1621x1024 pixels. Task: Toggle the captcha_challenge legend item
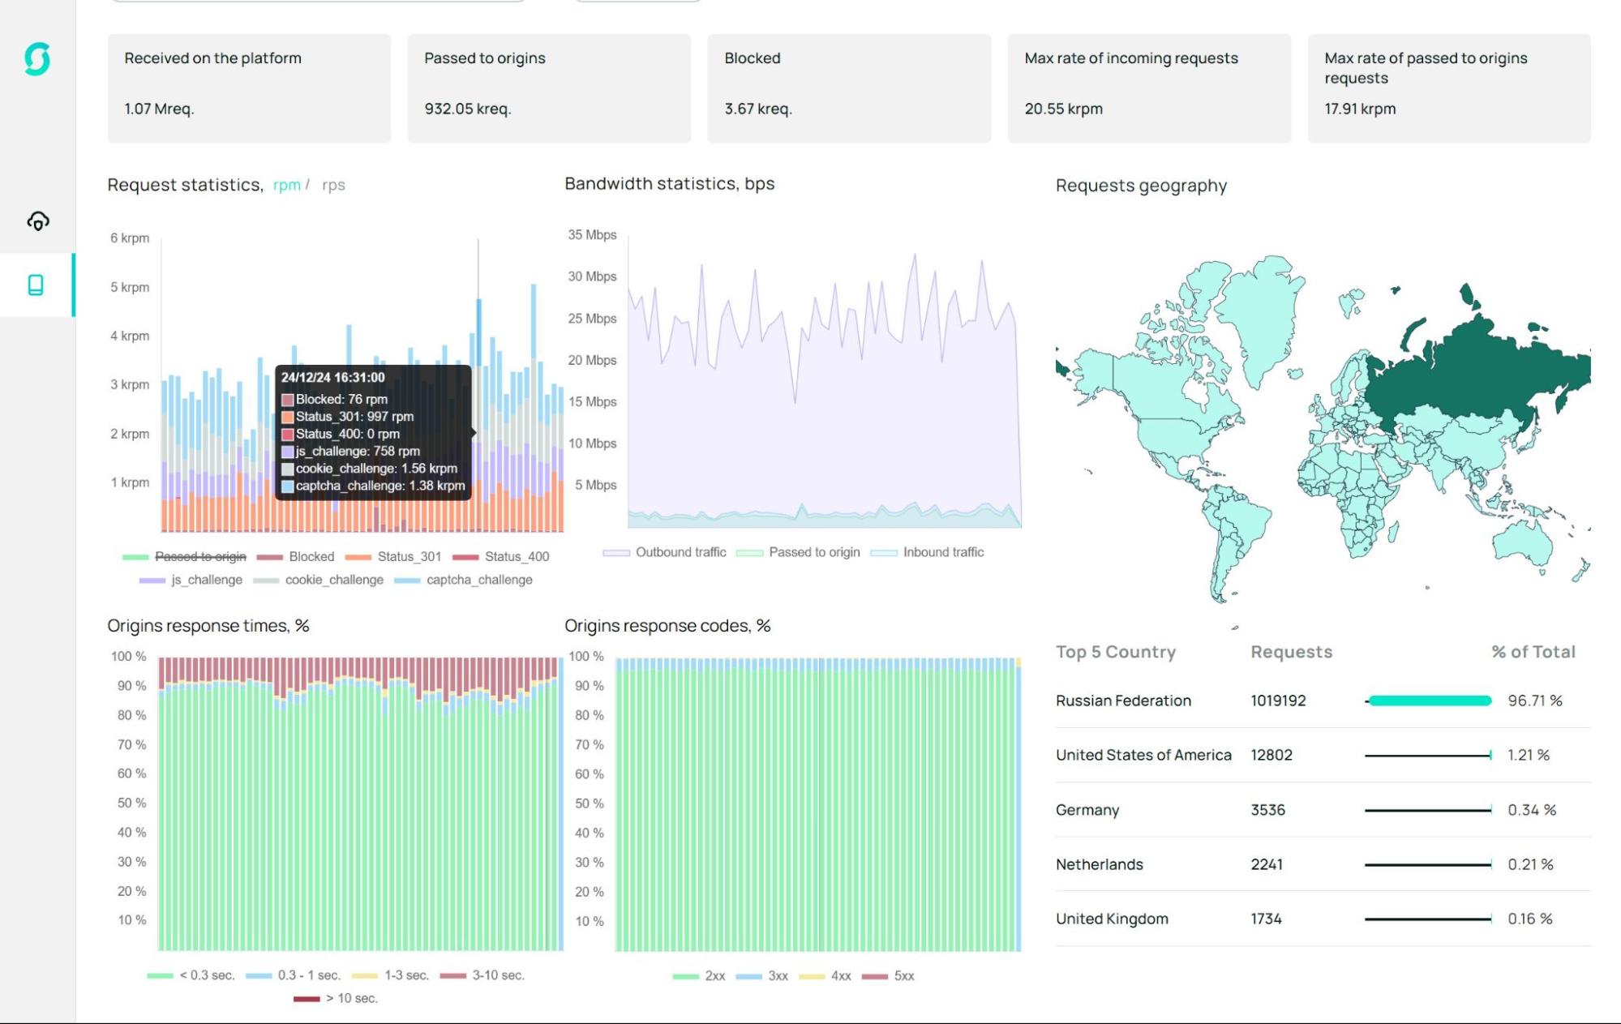click(478, 580)
